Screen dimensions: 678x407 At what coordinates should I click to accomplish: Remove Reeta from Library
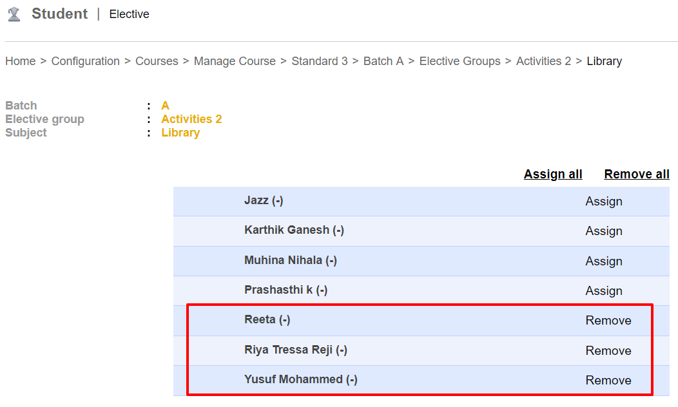coord(608,321)
